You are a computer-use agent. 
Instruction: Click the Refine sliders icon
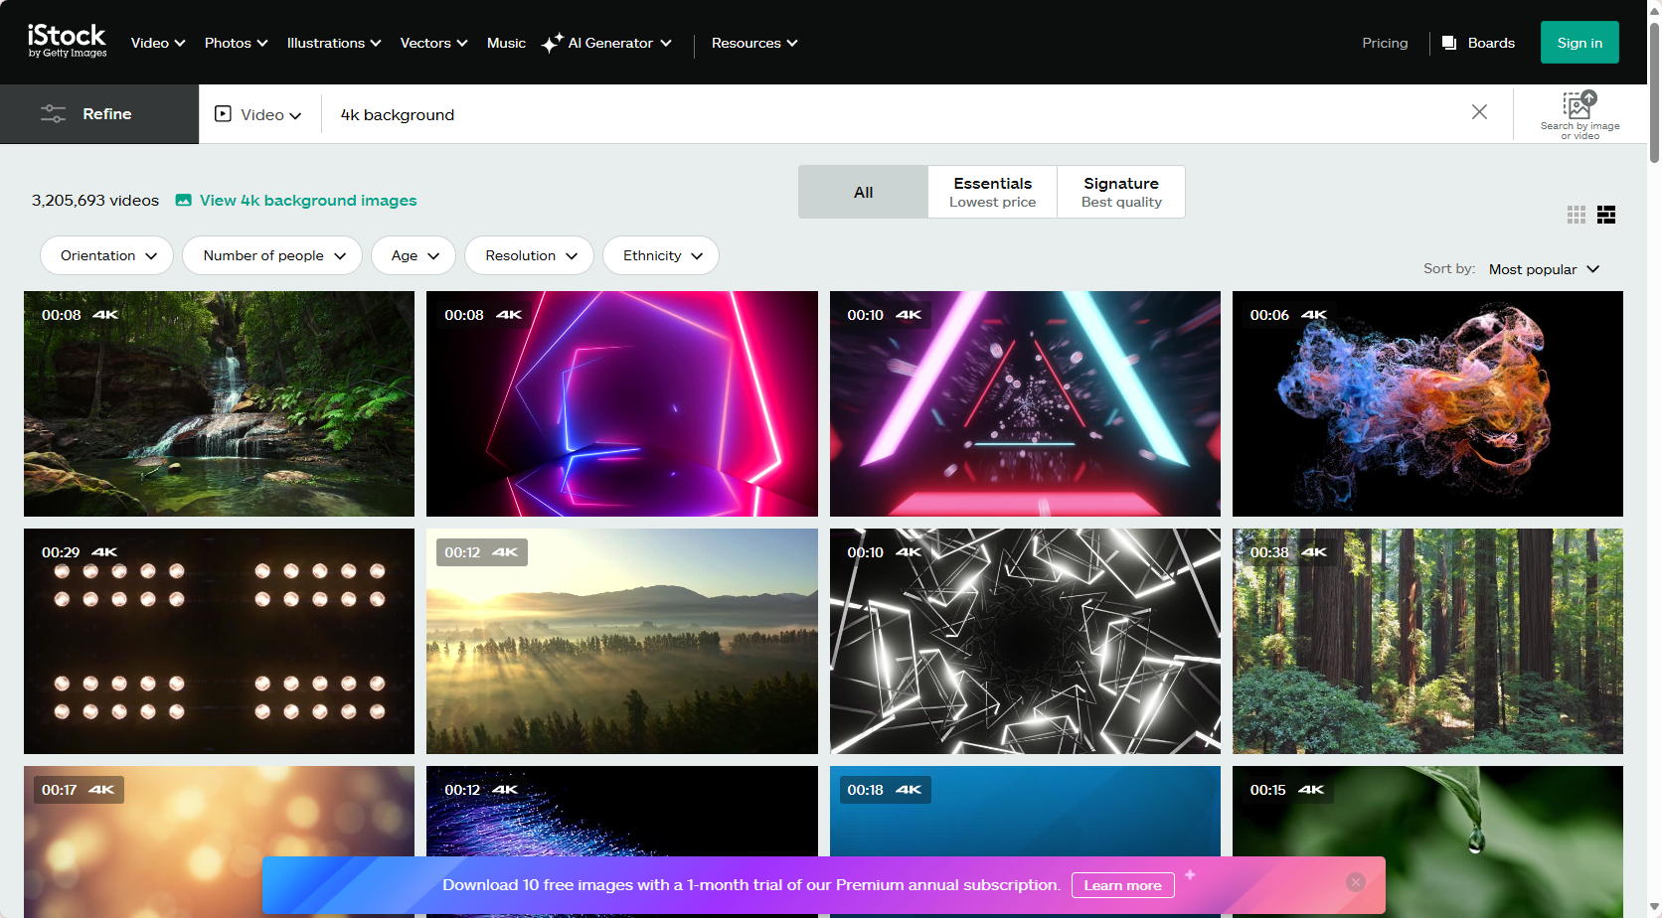click(x=53, y=114)
